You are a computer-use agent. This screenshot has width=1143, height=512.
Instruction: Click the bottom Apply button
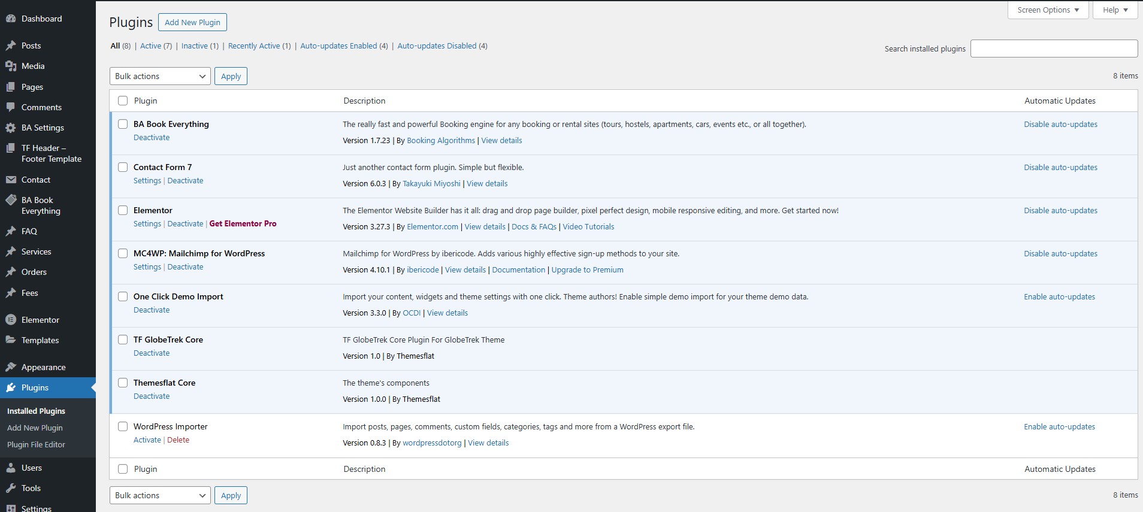[x=231, y=495]
